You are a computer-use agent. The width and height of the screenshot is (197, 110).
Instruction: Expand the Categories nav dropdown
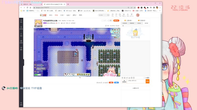click(62, 15)
